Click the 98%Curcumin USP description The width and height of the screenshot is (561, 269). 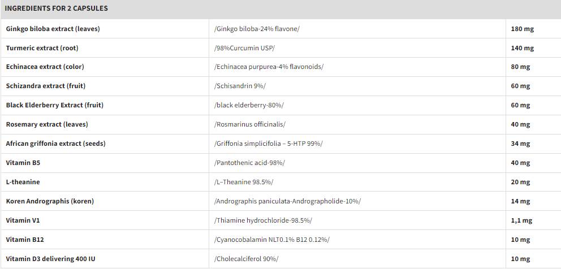[244, 48]
